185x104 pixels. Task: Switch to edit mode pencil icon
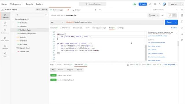170,15
